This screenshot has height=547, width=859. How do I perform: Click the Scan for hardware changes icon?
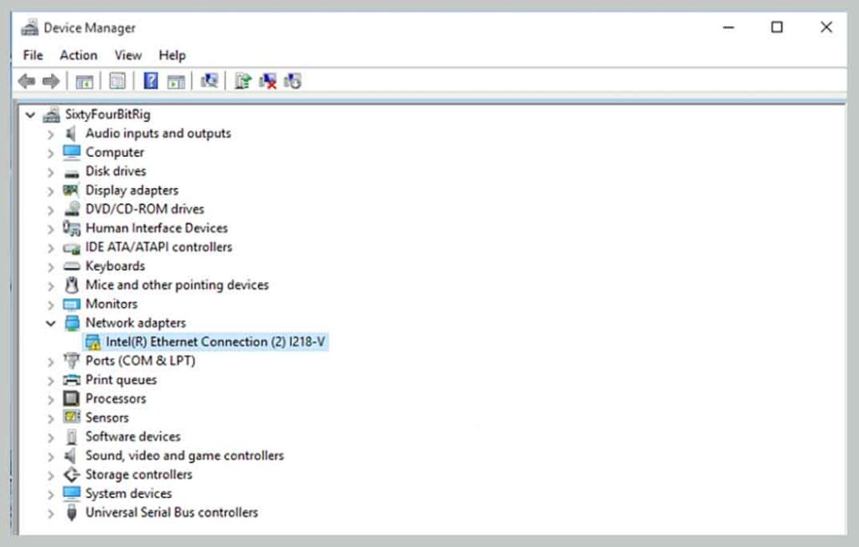coord(211,81)
